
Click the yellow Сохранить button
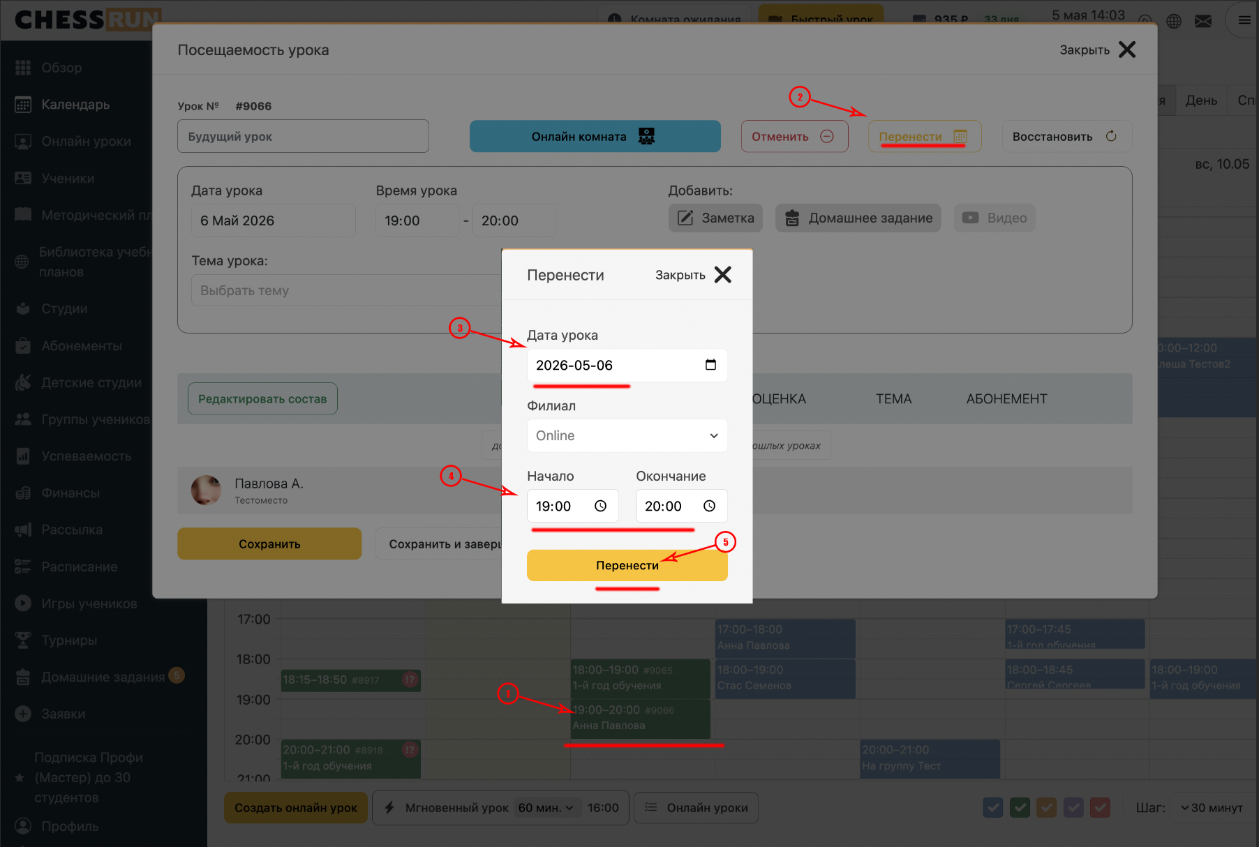tap(269, 544)
